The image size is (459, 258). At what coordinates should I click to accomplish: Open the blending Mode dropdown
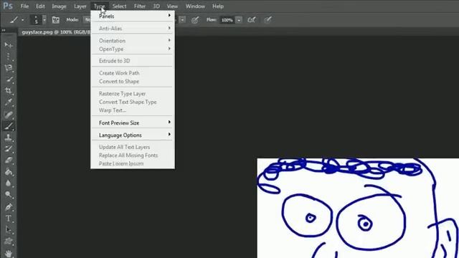pos(87,20)
